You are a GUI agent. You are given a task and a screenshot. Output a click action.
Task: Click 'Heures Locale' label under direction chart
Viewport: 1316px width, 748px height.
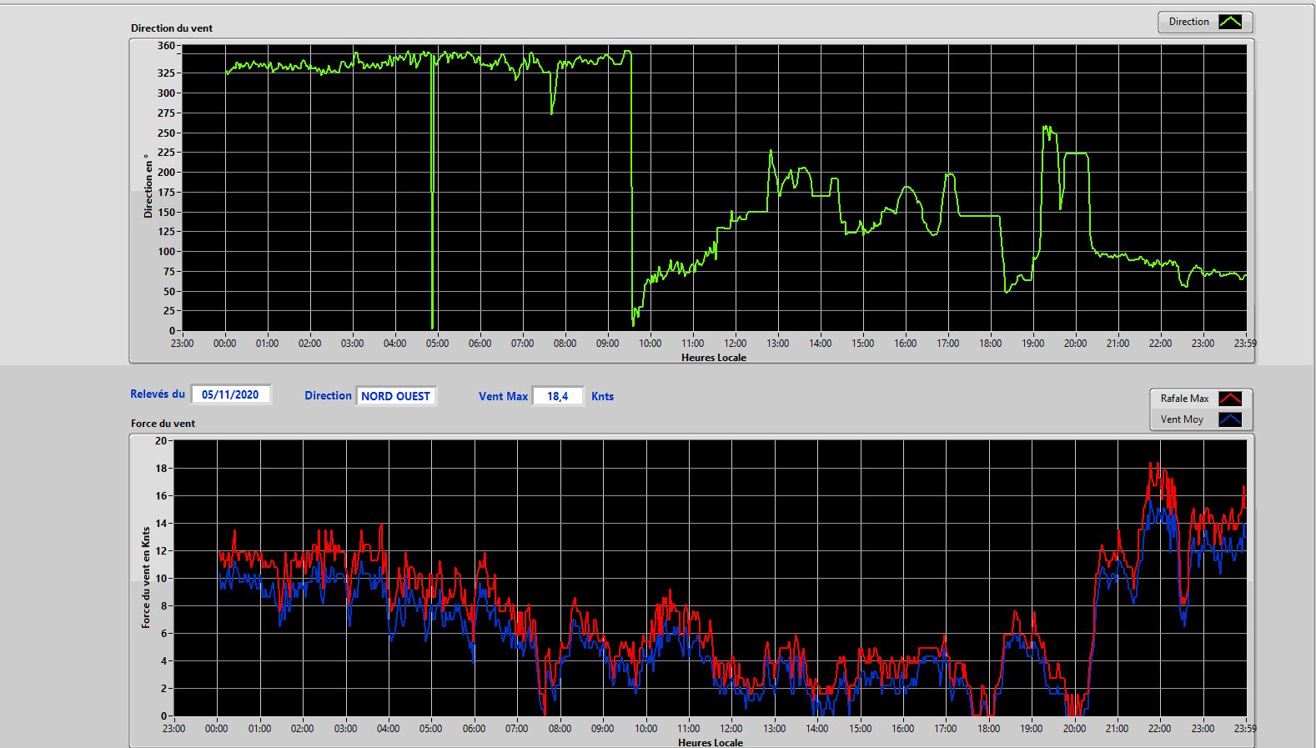(x=714, y=358)
